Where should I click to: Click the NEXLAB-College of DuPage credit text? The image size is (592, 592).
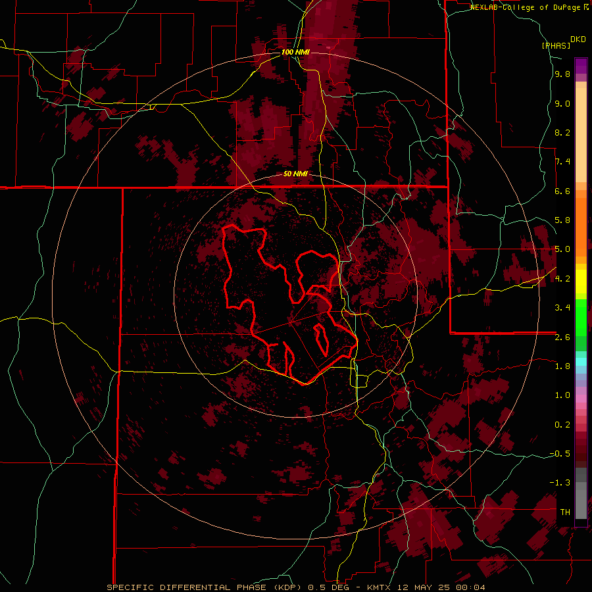click(x=526, y=7)
